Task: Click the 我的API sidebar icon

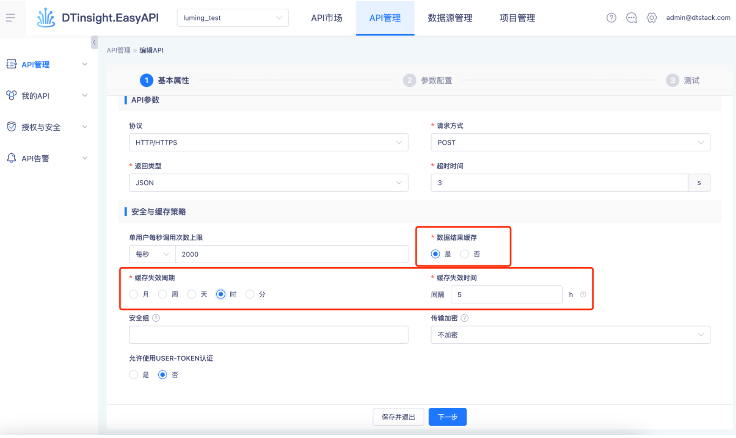Action: point(11,95)
